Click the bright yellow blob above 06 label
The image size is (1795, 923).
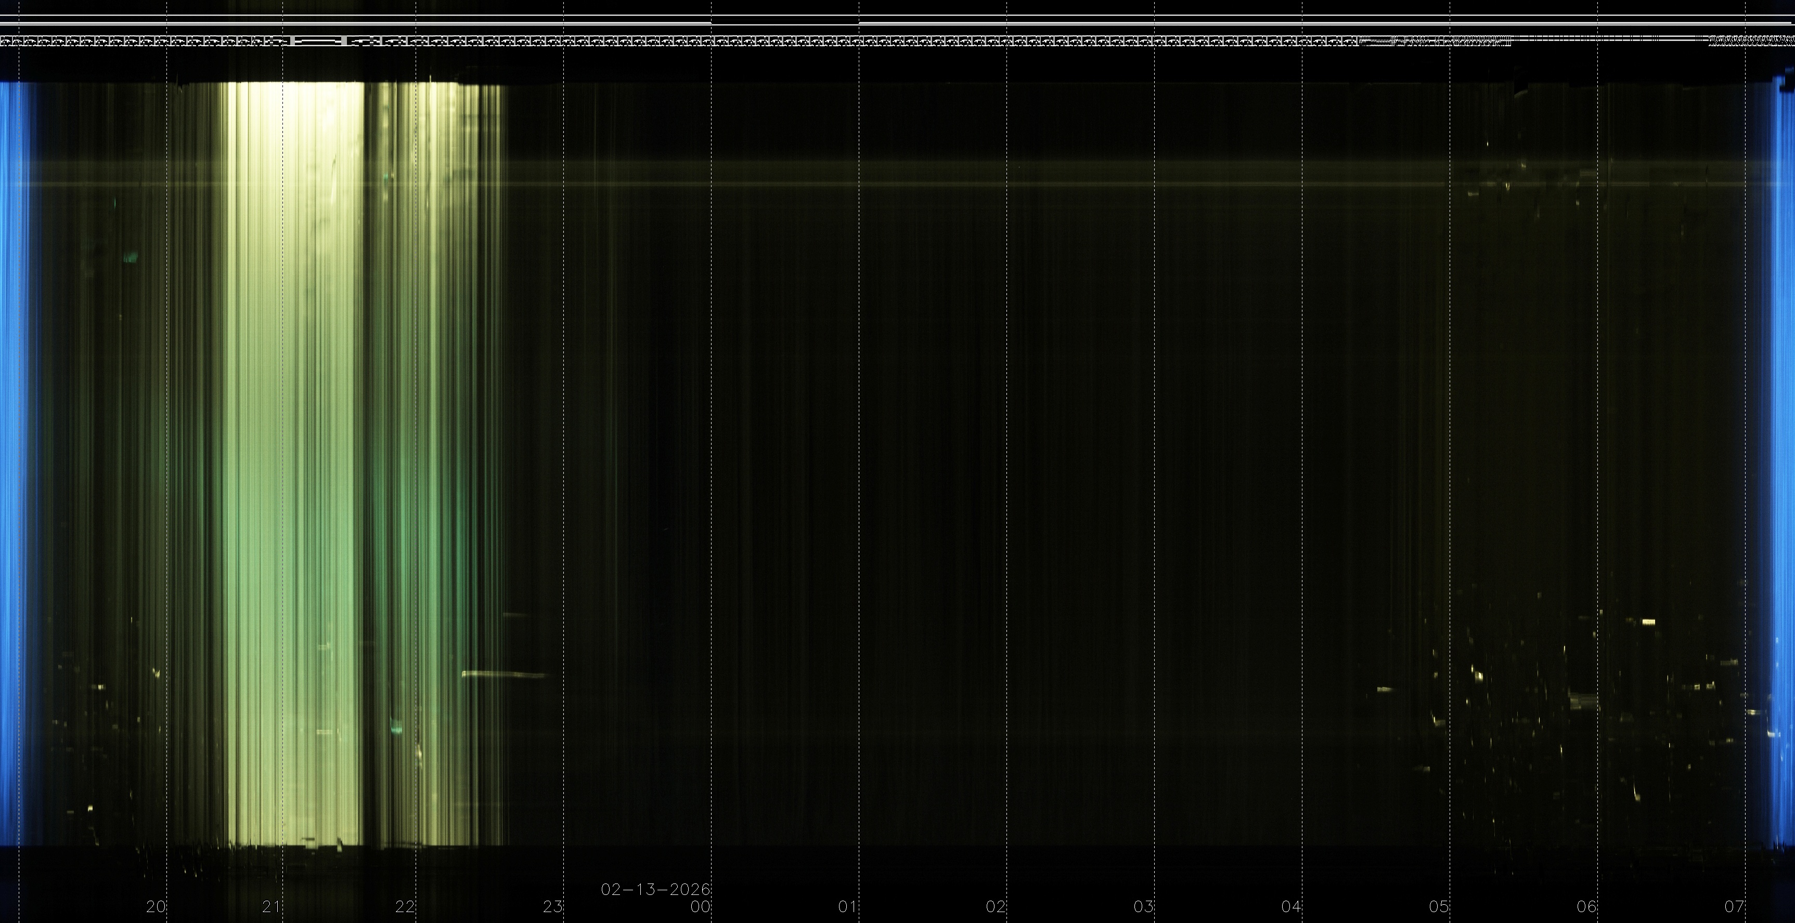1648,622
